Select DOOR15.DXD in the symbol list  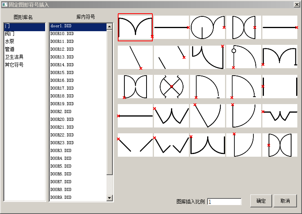click(78, 73)
